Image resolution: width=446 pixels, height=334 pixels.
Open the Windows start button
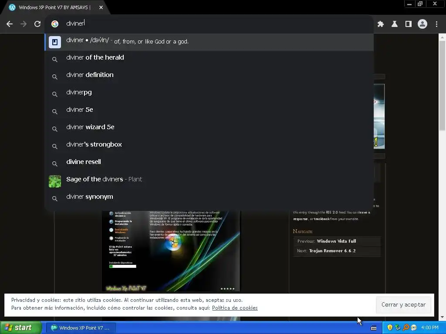click(x=20, y=328)
